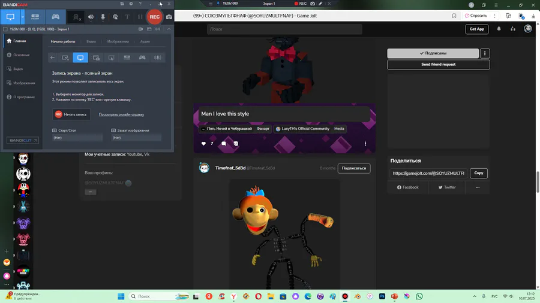The height and width of the screenshot is (303, 540).
Task: Share profile on Twitter
Action: click(x=447, y=187)
